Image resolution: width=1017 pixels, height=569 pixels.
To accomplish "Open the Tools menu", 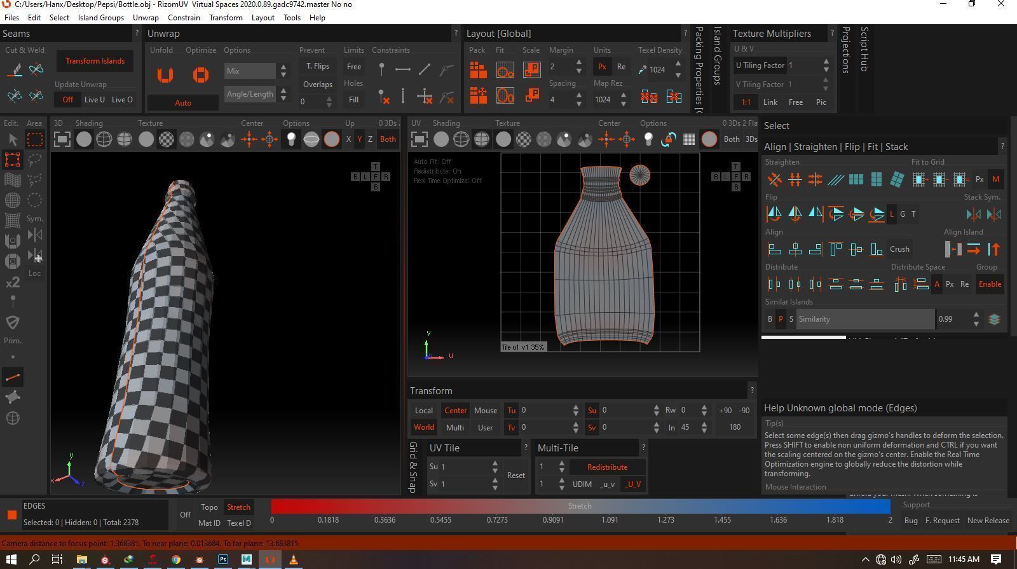I will point(292,17).
